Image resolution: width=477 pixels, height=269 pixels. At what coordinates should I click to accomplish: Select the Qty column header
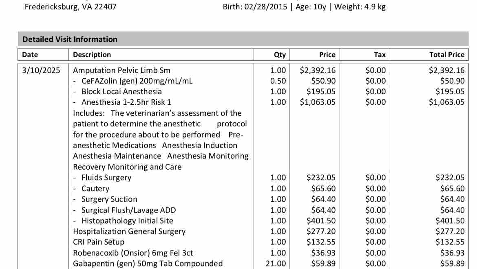(x=280, y=55)
